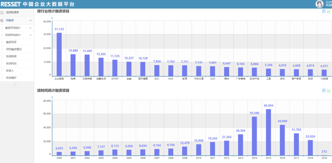Open data view icon for yearly chart
The height and width of the screenshot is (163, 332).
[324, 90]
